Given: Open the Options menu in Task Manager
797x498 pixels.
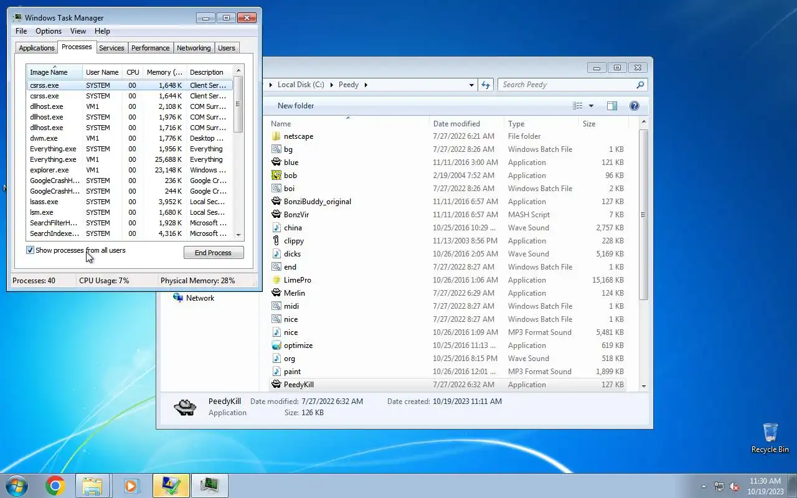Looking at the screenshot, I should (x=49, y=31).
